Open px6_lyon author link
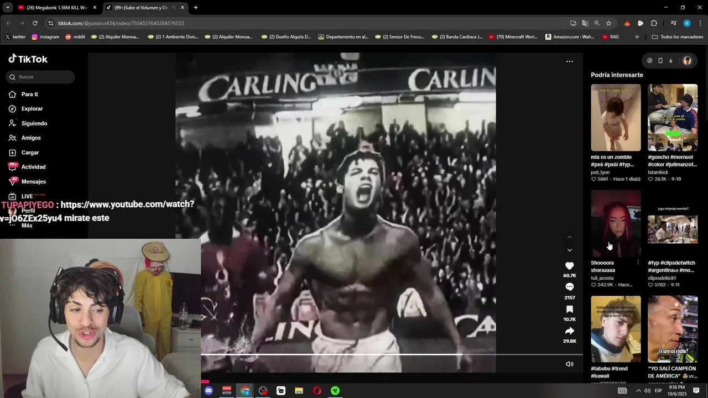The height and width of the screenshot is (398, 708). pos(600,172)
